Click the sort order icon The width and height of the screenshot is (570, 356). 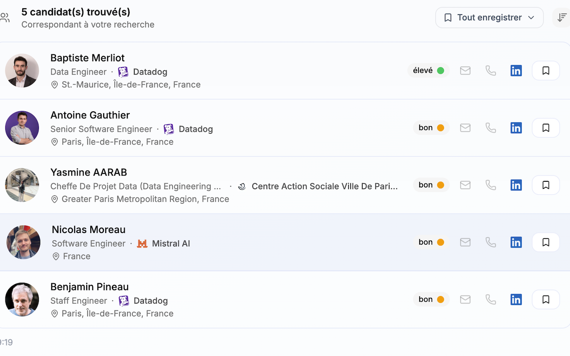[x=561, y=17]
